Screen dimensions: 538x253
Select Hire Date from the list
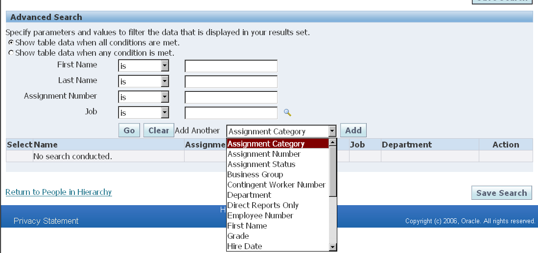(x=245, y=246)
